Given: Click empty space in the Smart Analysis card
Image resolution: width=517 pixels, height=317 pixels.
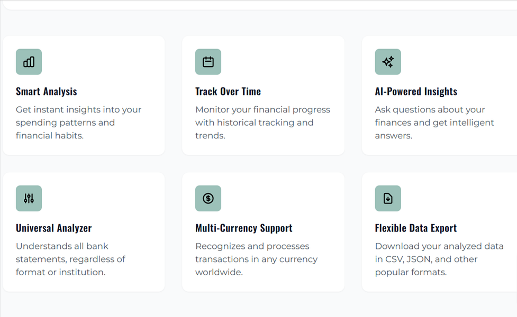Looking at the screenshot, I should coord(109,62).
